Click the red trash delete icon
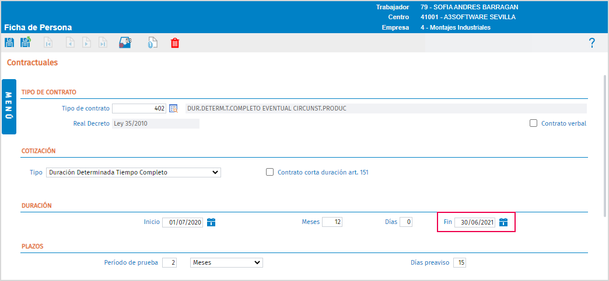Viewport: 609px width, 281px height. point(175,42)
